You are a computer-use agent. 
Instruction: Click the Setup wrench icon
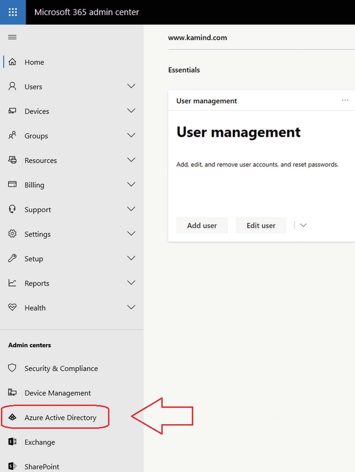click(12, 258)
